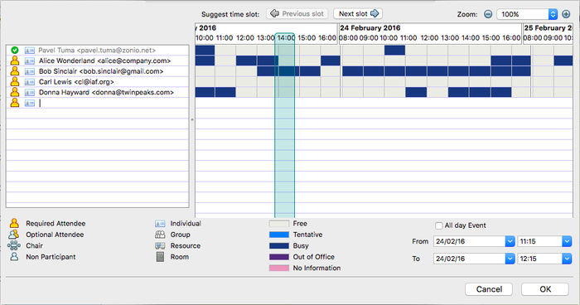Click the 25 February date header
The height and width of the screenshot is (305, 580).
(x=549, y=27)
